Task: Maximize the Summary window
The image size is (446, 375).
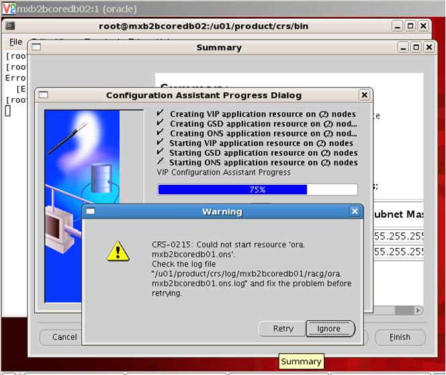Action: [416, 47]
